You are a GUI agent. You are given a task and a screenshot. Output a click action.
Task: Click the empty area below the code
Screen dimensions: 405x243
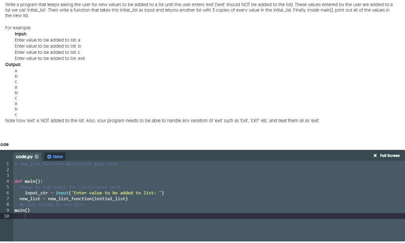coord(158,230)
